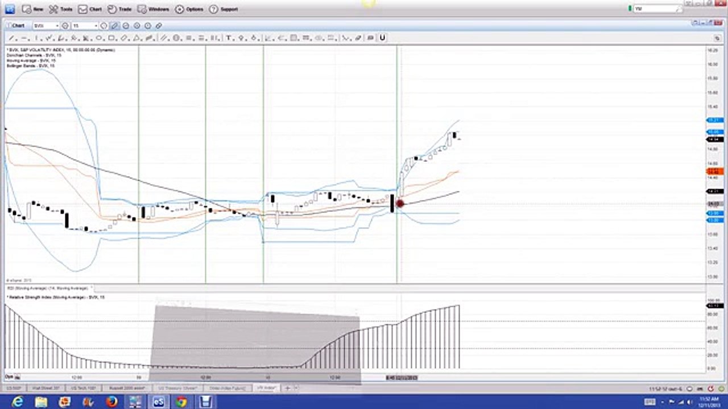Image resolution: width=728 pixels, height=409 pixels.
Task: Switch to the US Treasury tab
Action: click(x=177, y=388)
